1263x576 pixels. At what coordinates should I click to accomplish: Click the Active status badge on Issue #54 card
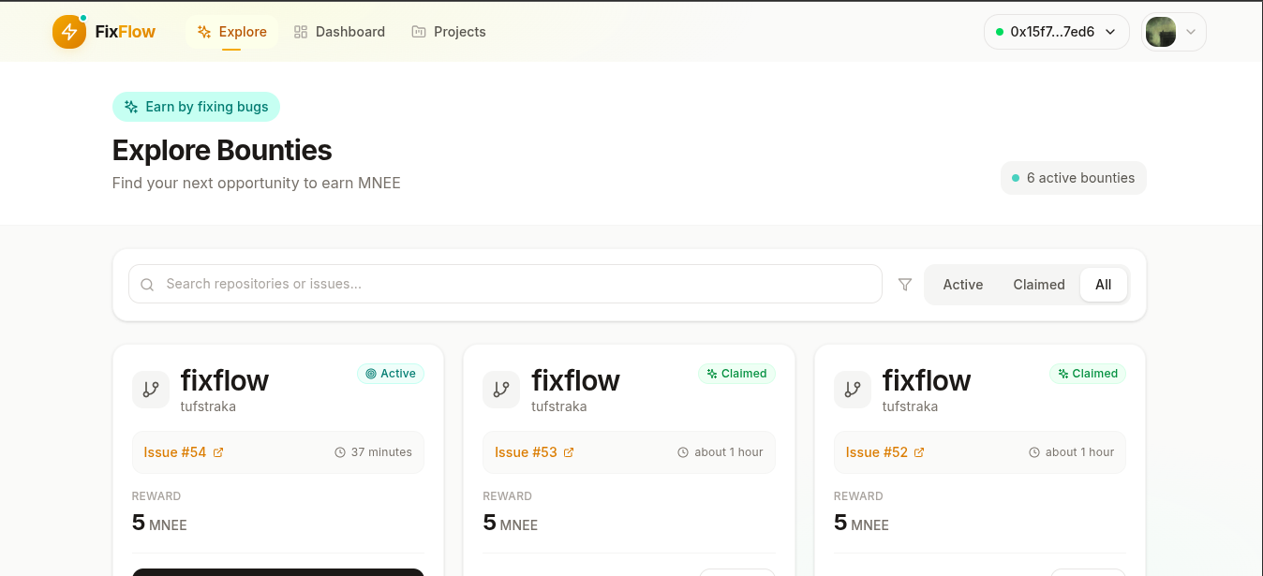click(391, 374)
